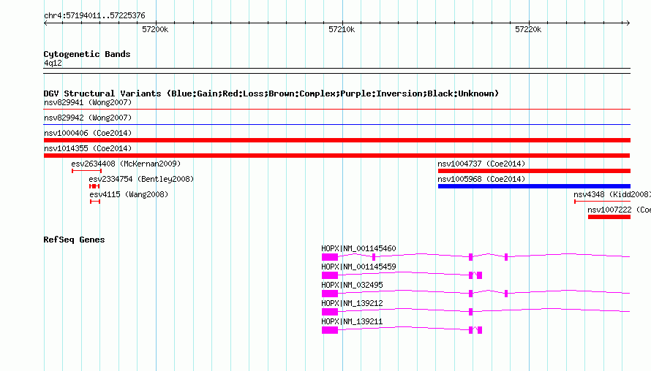651x371 pixels.
Task: Click the red bar of nsv1014355
Action: (336, 156)
